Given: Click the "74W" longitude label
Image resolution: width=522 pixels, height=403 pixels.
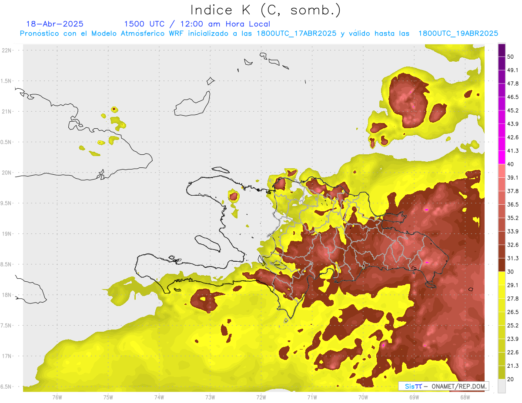Looking at the screenshot, I should [x=159, y=397].
